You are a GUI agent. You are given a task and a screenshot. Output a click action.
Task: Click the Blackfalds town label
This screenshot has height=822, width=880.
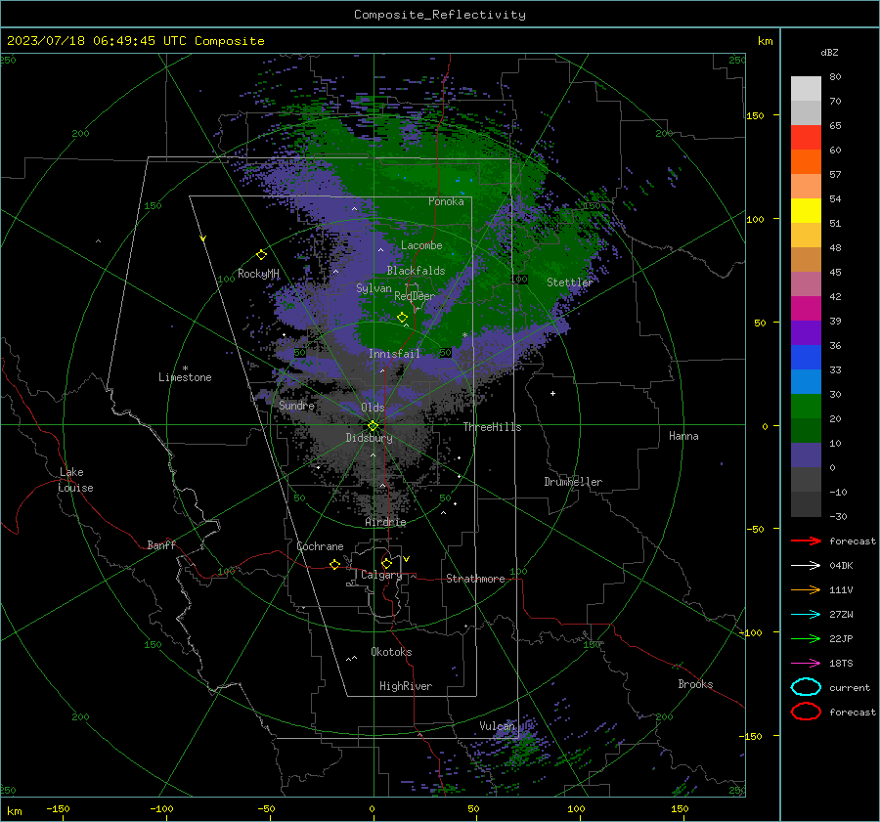pos(416,271)
